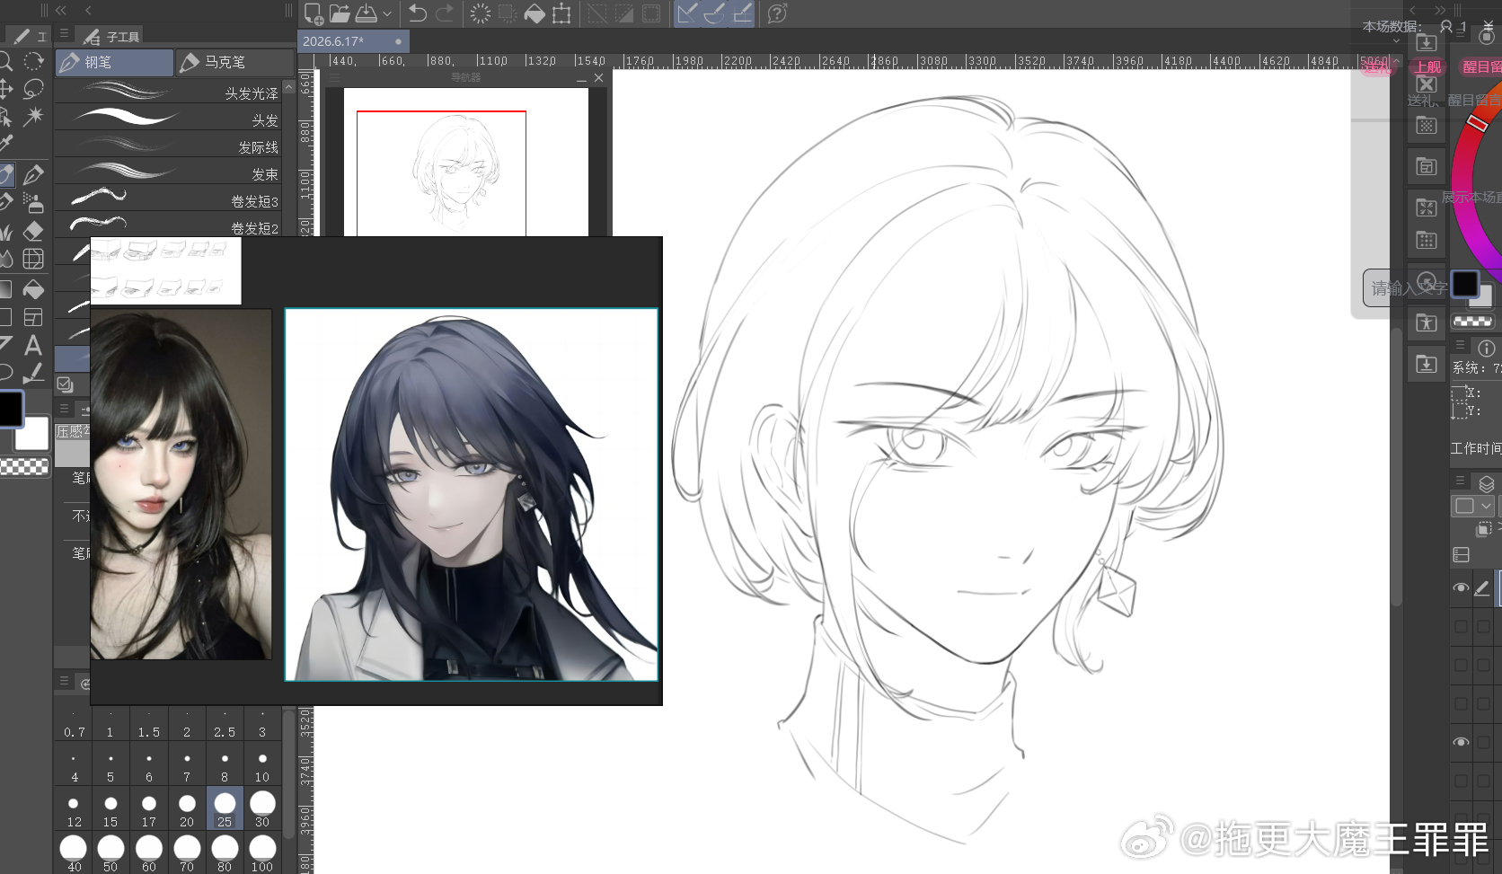Select the Lasso selection tool
Image resolution: width=1502 pixels, height=874 pixels.
click(x=33, y=89)
